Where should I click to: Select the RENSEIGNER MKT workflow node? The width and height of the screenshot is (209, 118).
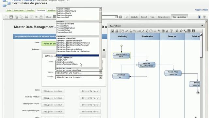coord(121,55)
